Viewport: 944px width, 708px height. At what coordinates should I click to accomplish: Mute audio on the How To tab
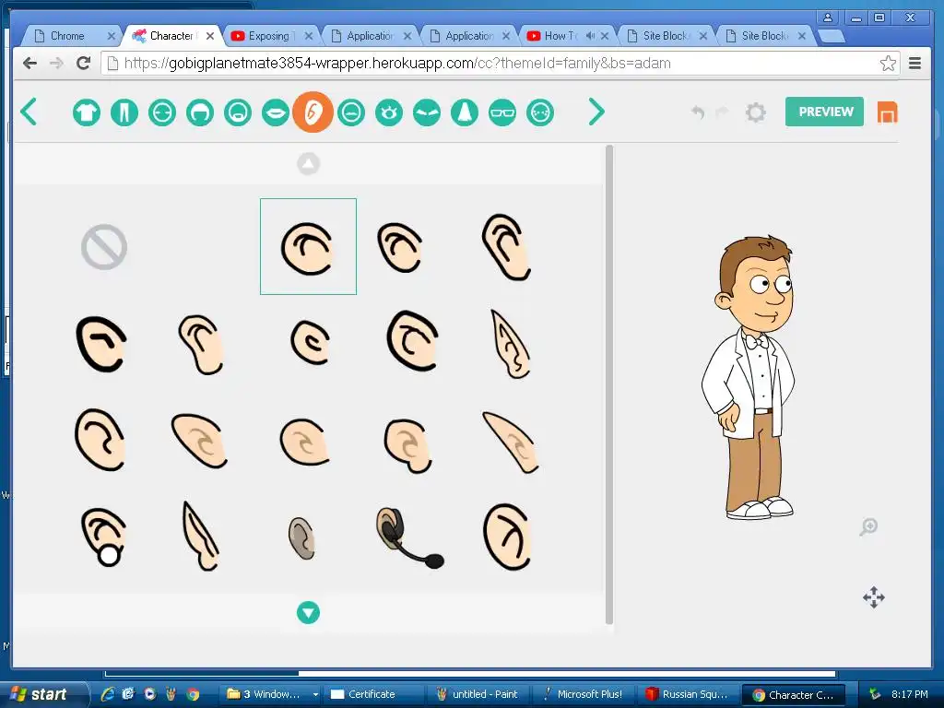coord(590,36)
